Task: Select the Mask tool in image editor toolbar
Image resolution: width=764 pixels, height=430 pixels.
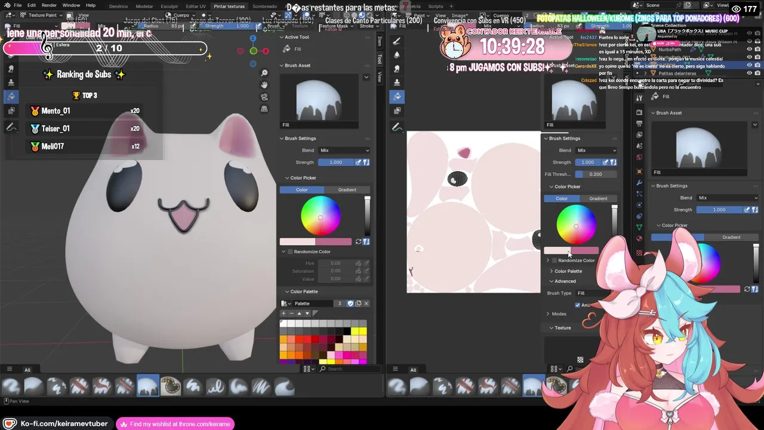Action: (398, 111)
